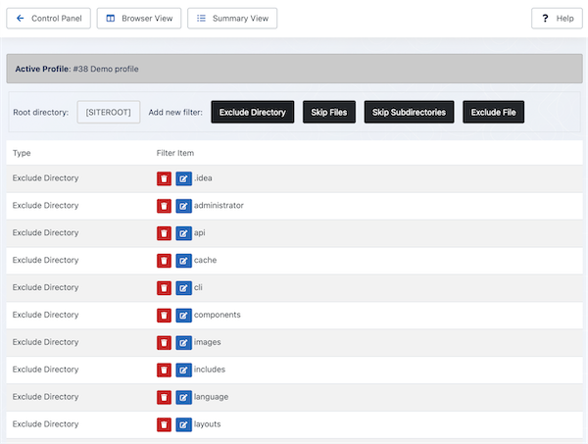Open the Help button
The height and width of the screenshot is (444, 588).
click(557, 19)
